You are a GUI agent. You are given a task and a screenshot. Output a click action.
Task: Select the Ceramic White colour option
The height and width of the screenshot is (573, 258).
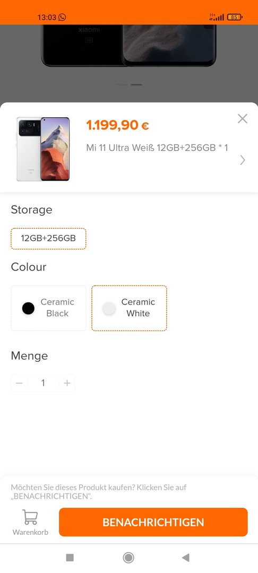pyautogui.click(x=129, y=308)
